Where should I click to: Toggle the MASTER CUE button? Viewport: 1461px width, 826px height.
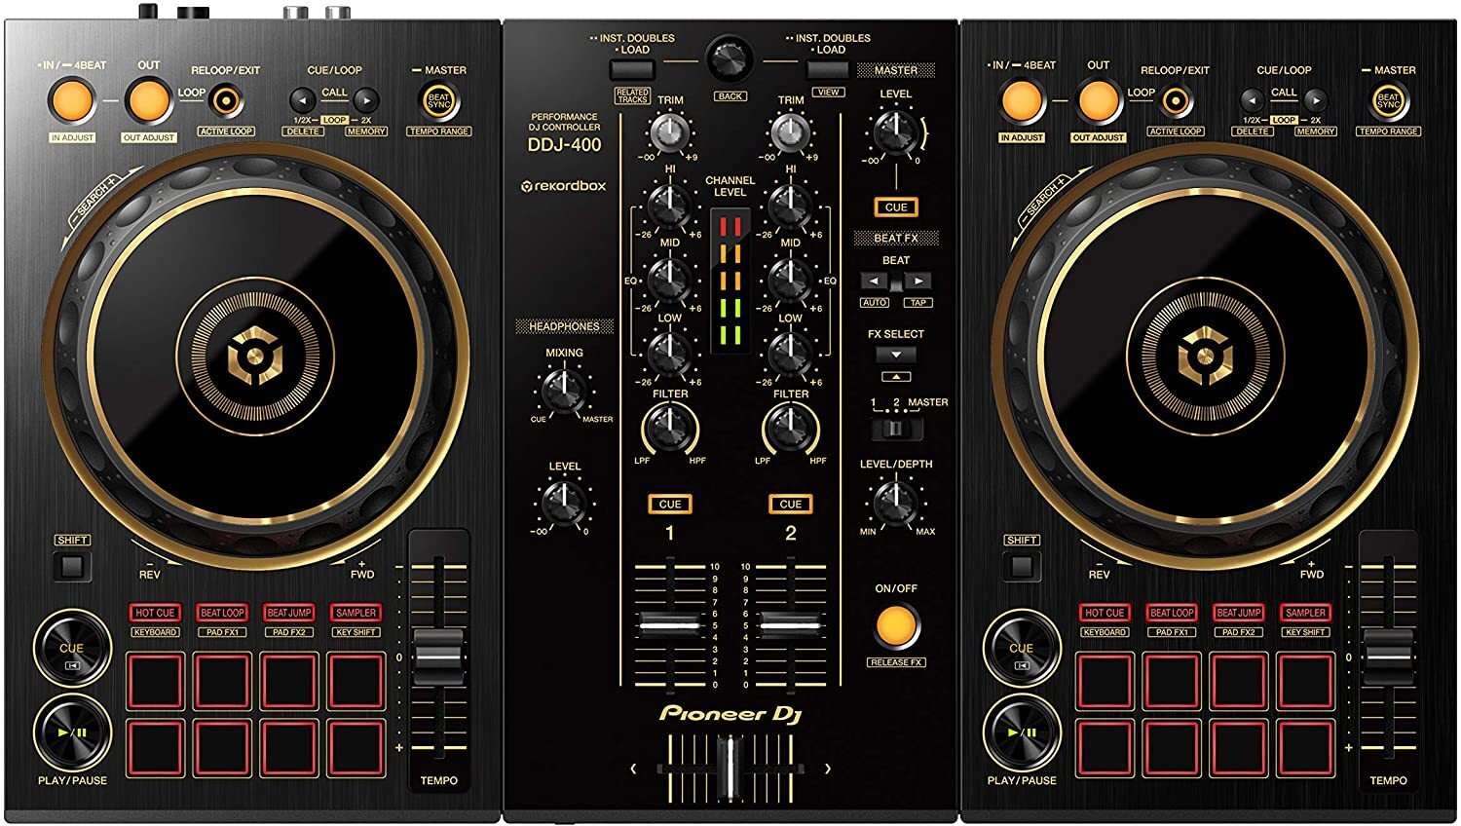896,206
